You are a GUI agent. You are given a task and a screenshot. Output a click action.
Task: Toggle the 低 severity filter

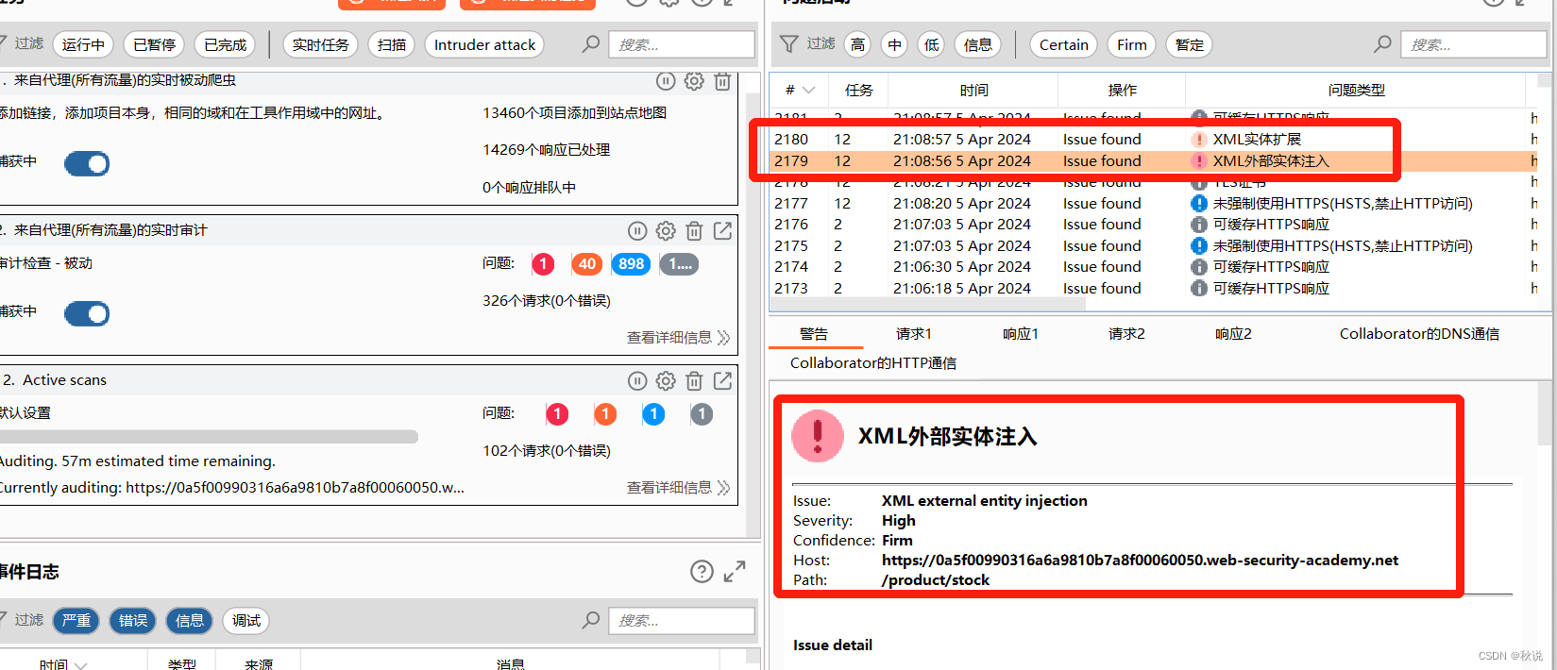(x=931, y=44)
